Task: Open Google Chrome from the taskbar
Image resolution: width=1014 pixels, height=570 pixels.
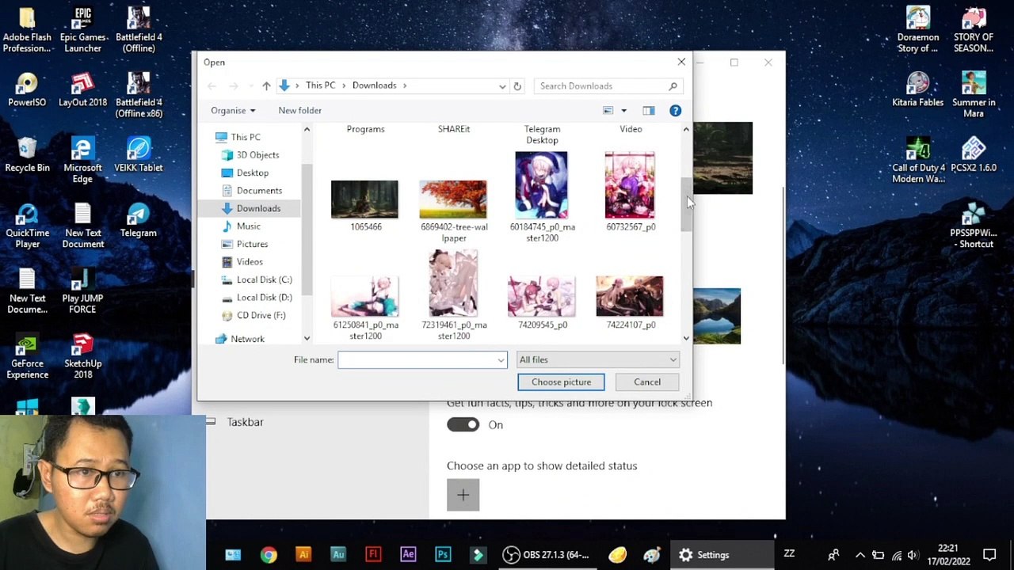Action: coord(269,555)
